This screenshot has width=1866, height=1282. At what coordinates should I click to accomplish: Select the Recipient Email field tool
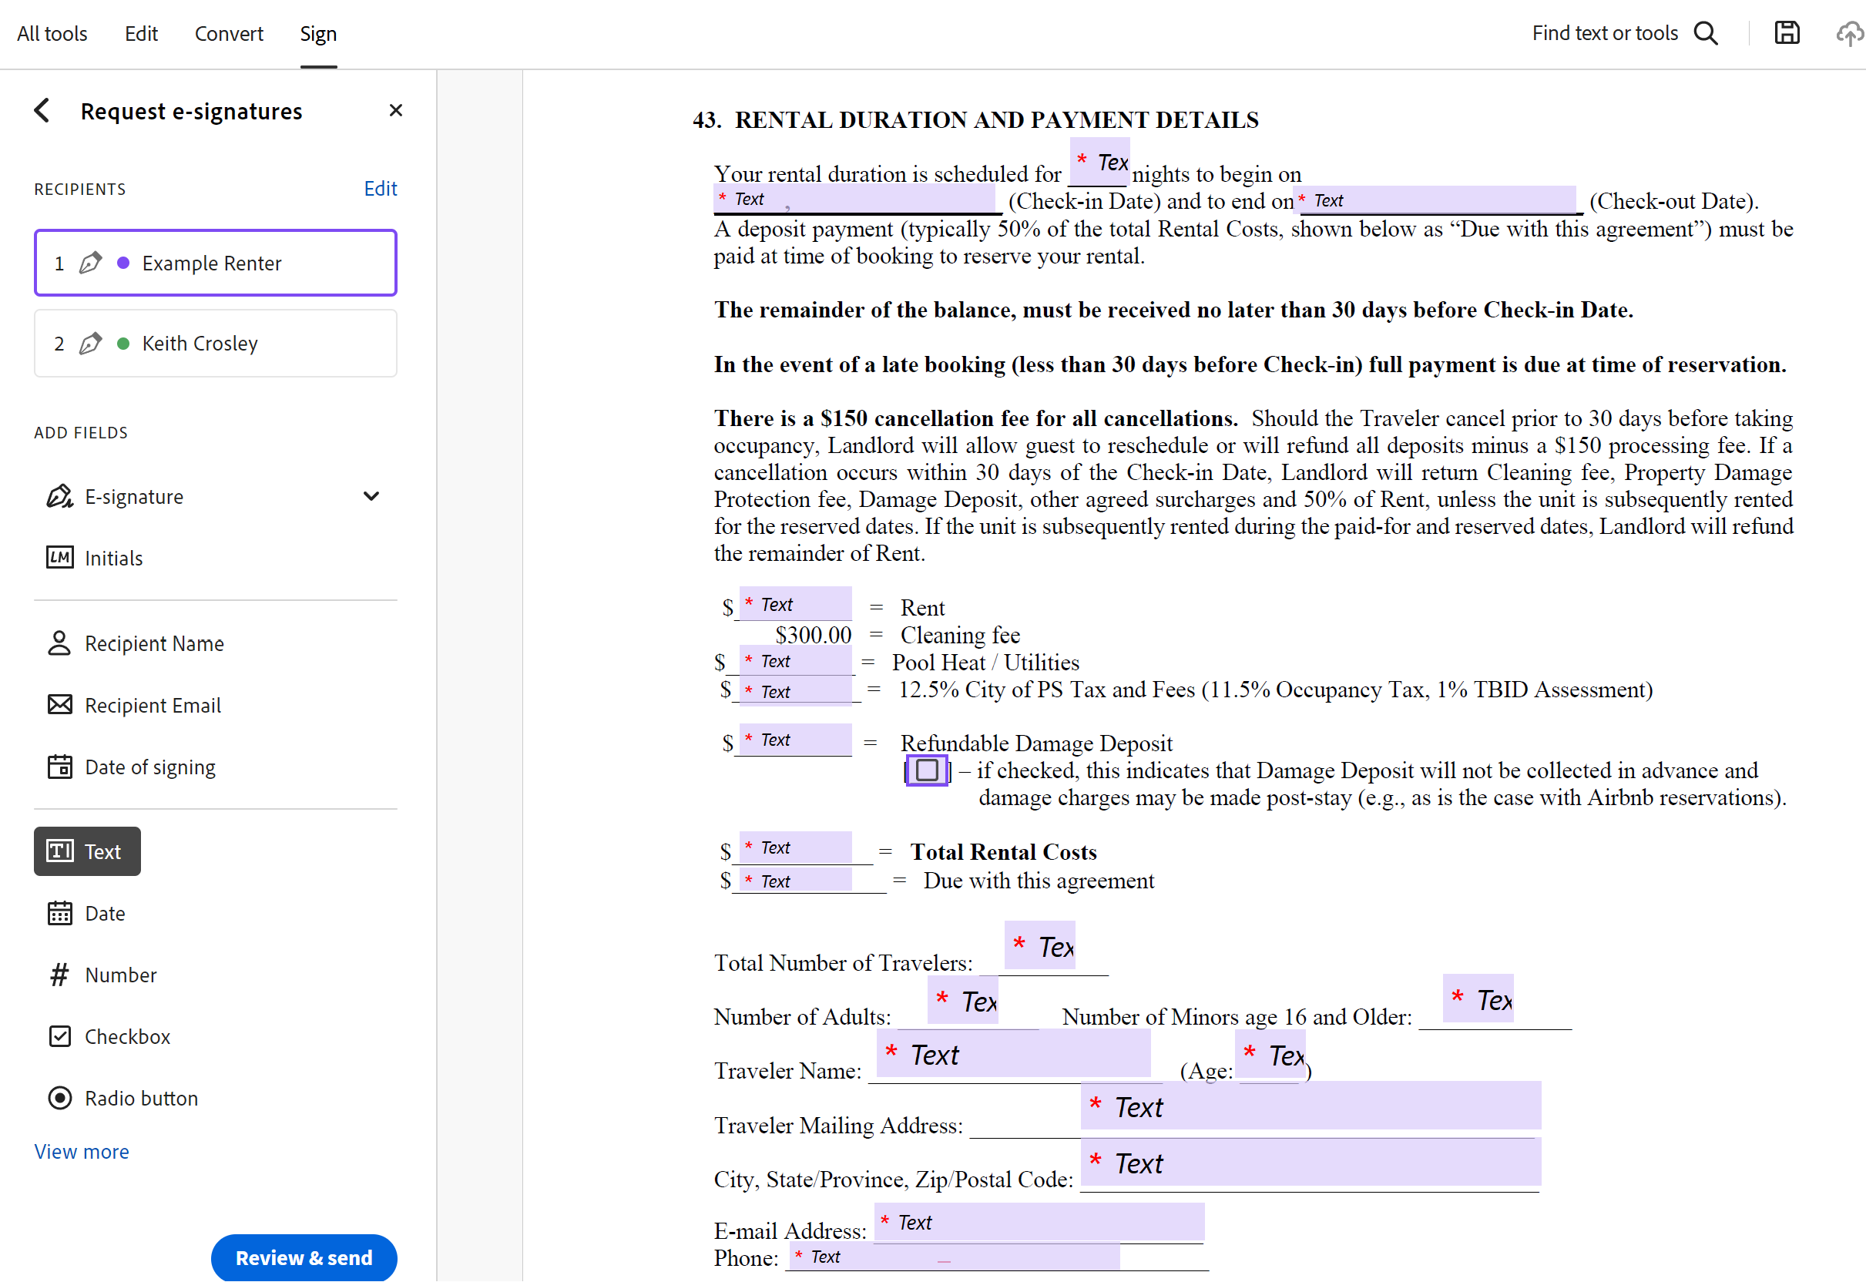[153, 705]
